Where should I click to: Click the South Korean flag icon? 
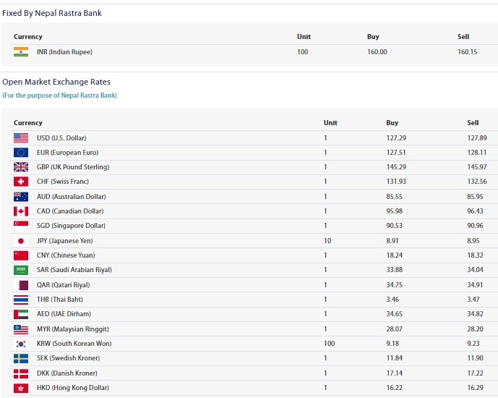[x=21, y=344]
